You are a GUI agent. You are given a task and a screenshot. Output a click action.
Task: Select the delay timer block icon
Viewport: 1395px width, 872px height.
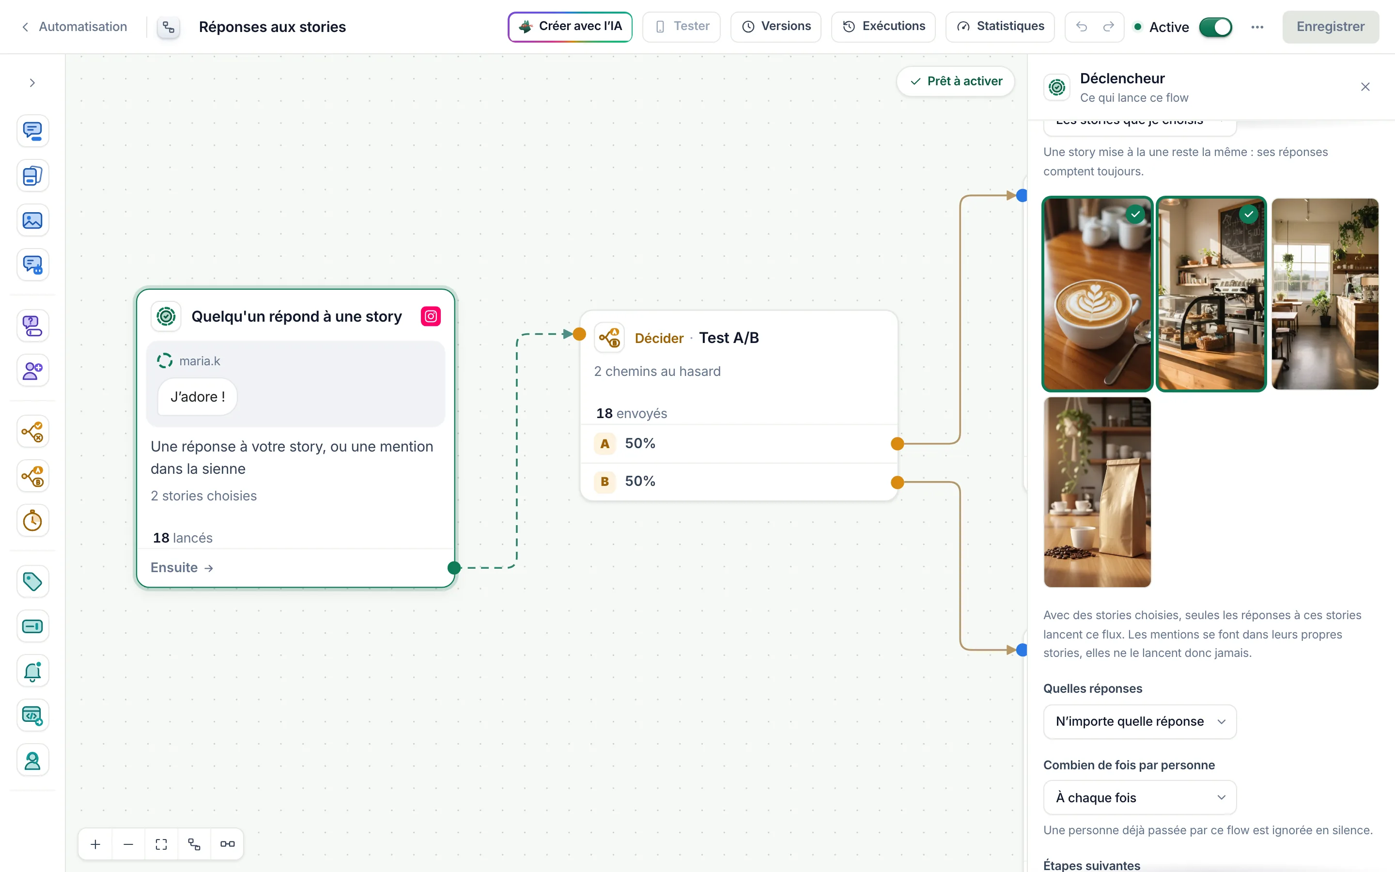point(32,521)
